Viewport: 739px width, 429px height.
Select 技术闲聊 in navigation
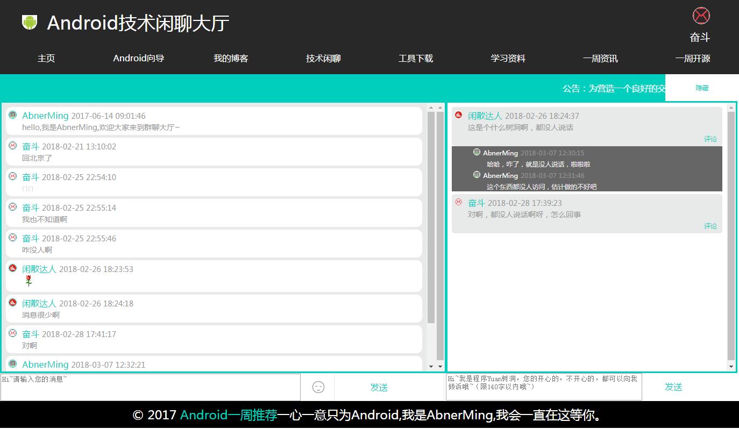(323, 59)
